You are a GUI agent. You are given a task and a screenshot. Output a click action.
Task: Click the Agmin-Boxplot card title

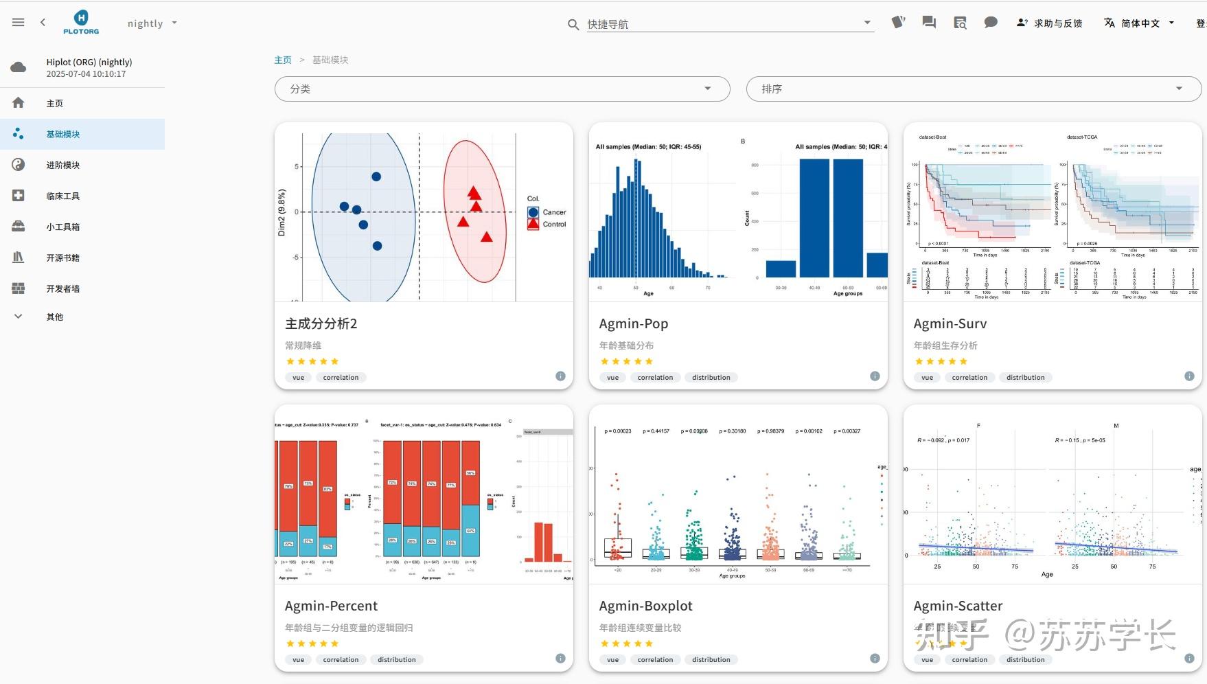click(x=645, y=606)
